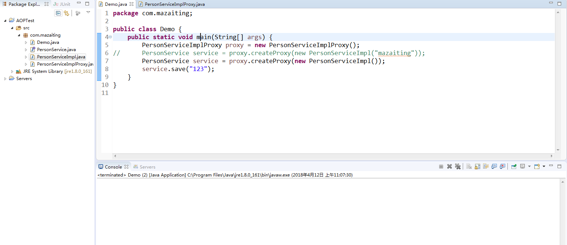This screenshot has width=567, height=245.
Task: Toggle show console on standard output change
Action: 494,166
